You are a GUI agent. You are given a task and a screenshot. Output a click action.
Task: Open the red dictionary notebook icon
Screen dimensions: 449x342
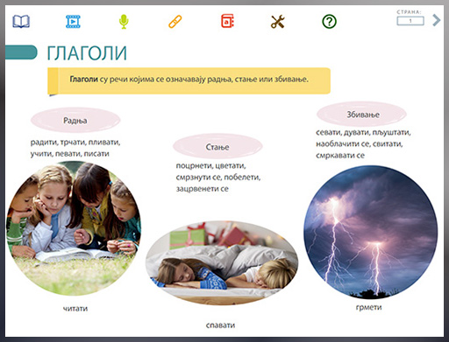(227, 21)
